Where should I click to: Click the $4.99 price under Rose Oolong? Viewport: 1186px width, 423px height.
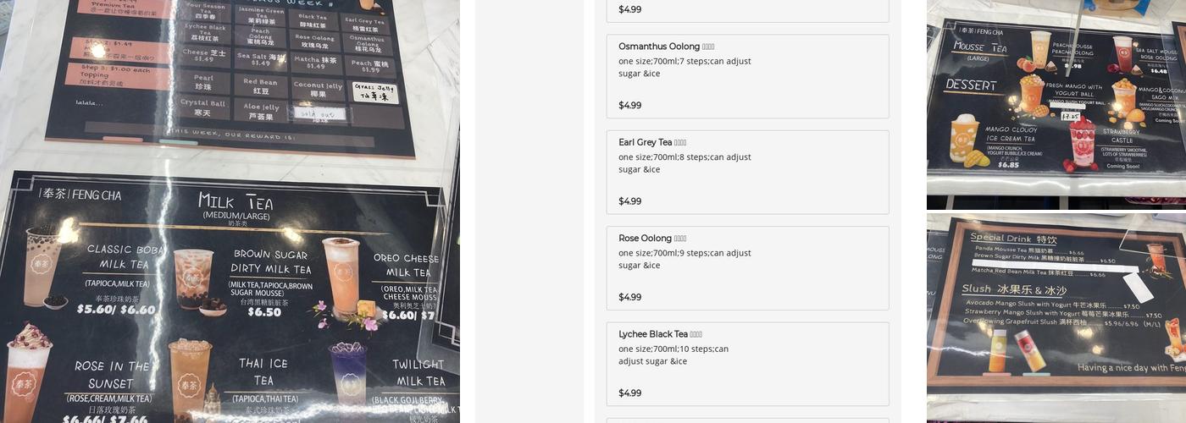(629, 298)
